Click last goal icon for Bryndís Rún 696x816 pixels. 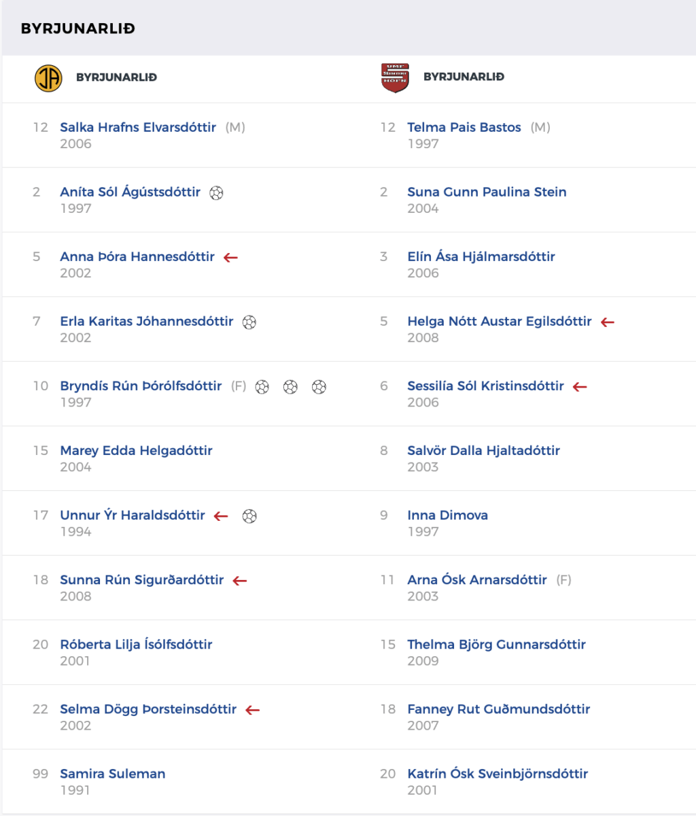319,386
